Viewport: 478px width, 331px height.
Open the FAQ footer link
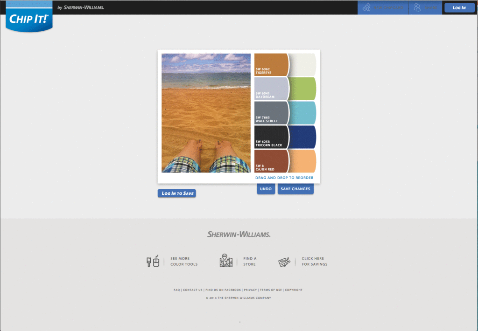pyautogui.click(x=176, y=290)
